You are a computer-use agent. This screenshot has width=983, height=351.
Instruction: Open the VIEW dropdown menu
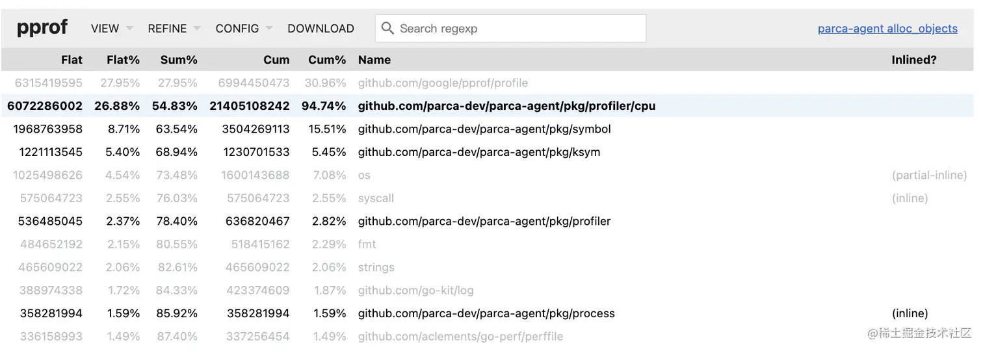click(112, 29)
